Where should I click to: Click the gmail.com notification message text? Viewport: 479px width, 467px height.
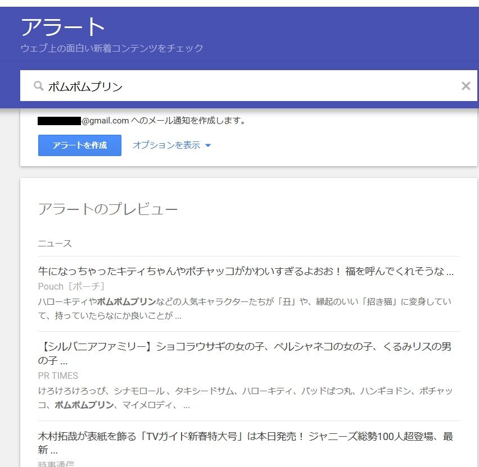(x=142, y=121)
